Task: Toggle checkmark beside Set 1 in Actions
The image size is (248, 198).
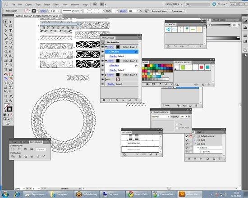Action: [x=187, y=140]
